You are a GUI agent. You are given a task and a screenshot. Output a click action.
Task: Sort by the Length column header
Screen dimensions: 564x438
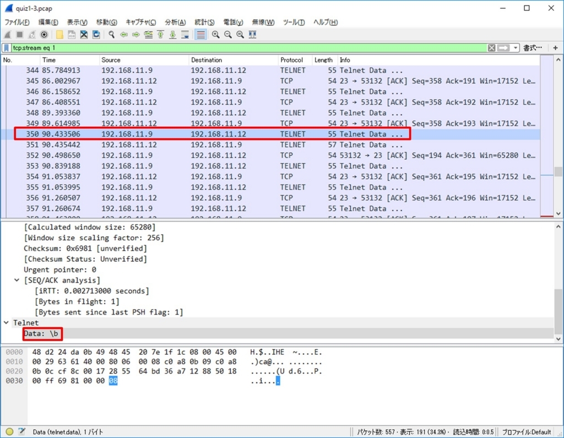pyautogui.click(x=325, y=60)
